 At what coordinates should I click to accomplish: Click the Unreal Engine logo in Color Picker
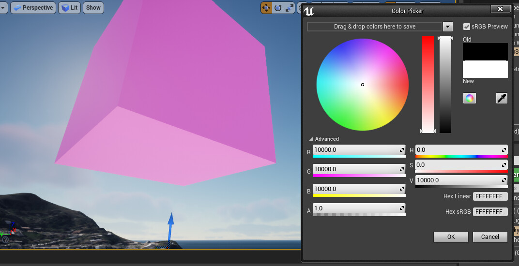309,11
